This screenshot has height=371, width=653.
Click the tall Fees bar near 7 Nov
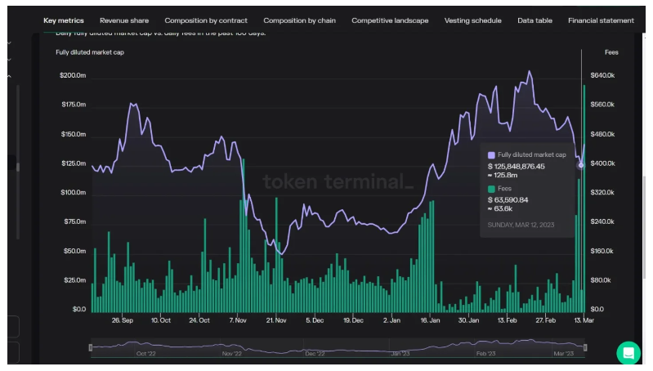[244, 235]
